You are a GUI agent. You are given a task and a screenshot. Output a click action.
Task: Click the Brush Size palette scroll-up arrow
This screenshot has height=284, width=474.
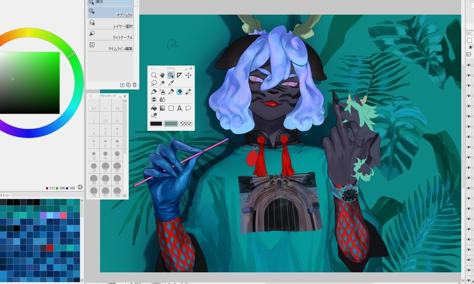(125, 101)
